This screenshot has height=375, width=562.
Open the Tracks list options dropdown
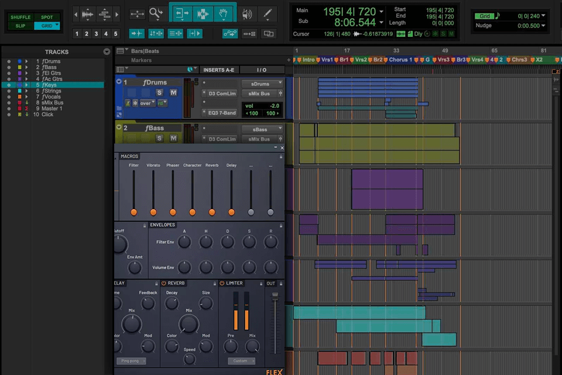point(107,52)
